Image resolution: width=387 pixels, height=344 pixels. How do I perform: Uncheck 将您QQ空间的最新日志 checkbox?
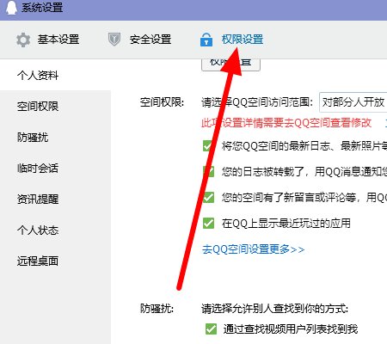(208, 145)
